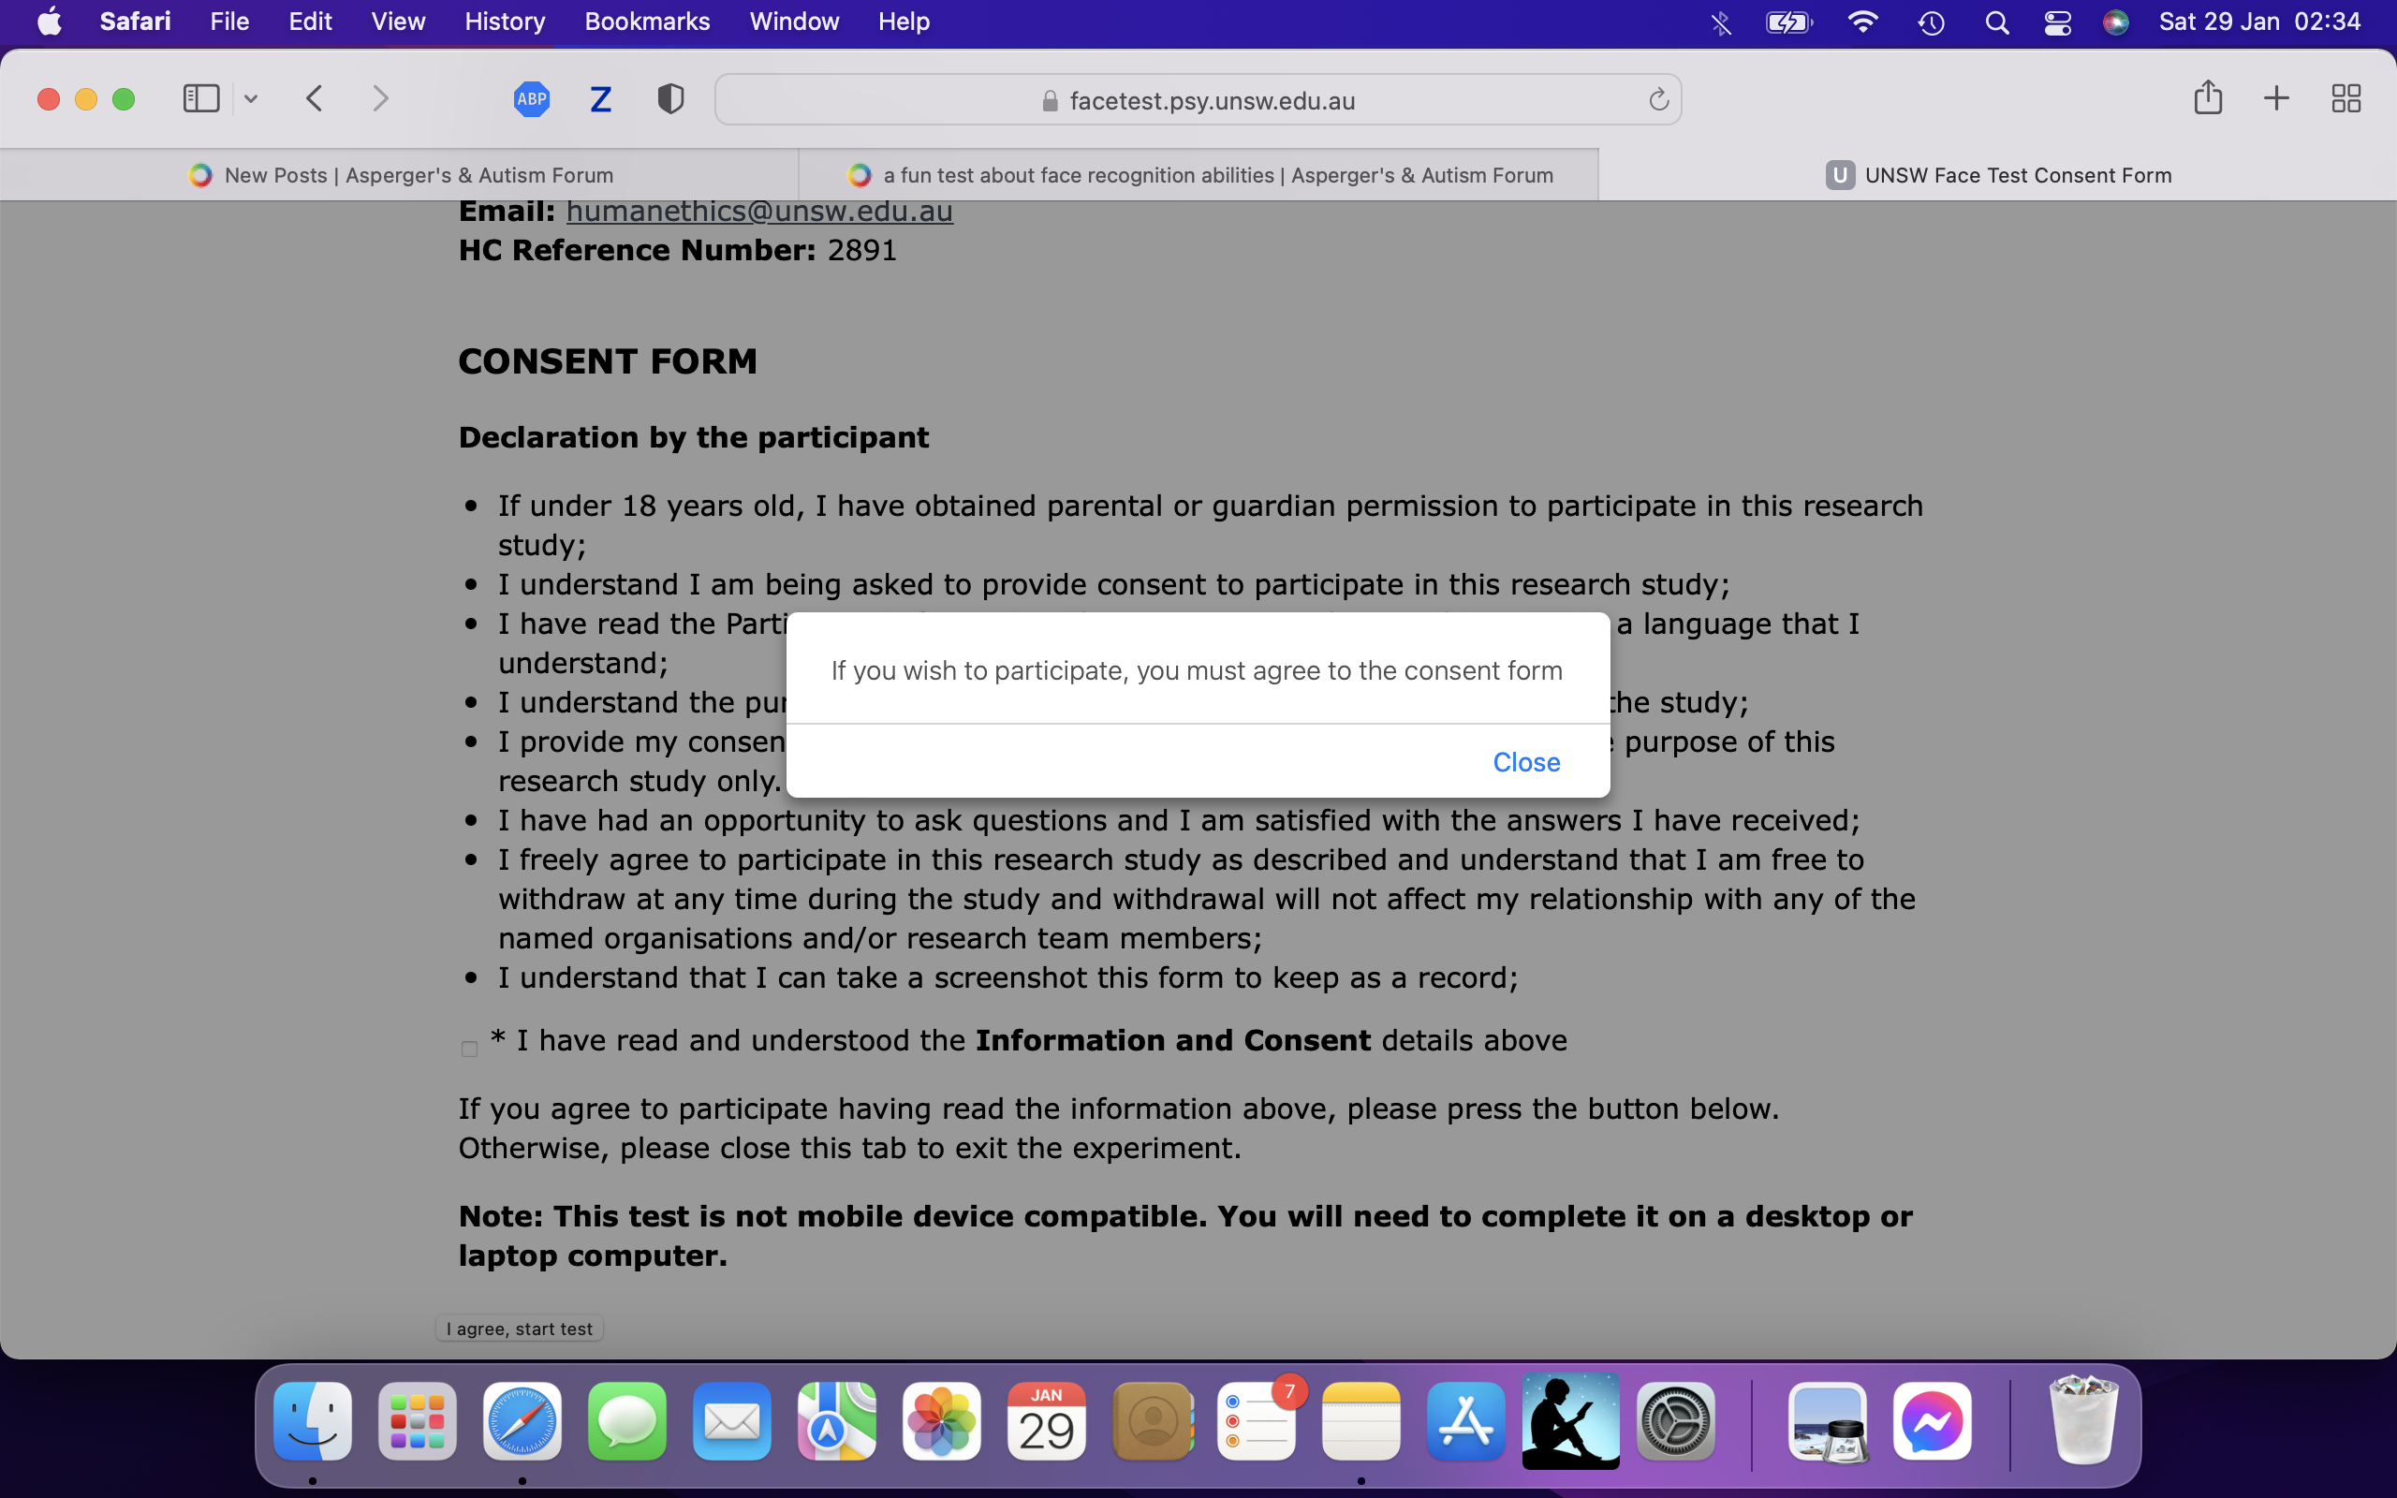2397x1498 pixels.
Task: Click the HC Reference Number 2891 text
Action: [x=678, y=251]
